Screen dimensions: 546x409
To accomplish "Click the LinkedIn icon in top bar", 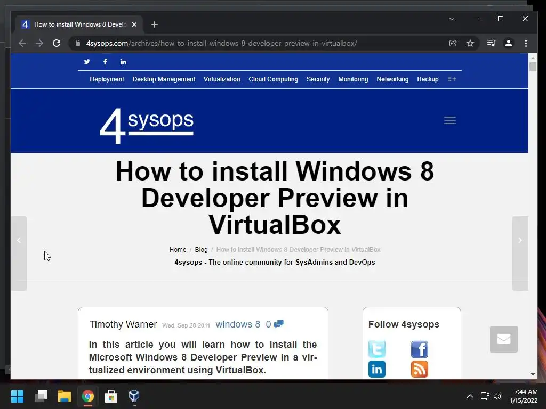I will point(123,62).
